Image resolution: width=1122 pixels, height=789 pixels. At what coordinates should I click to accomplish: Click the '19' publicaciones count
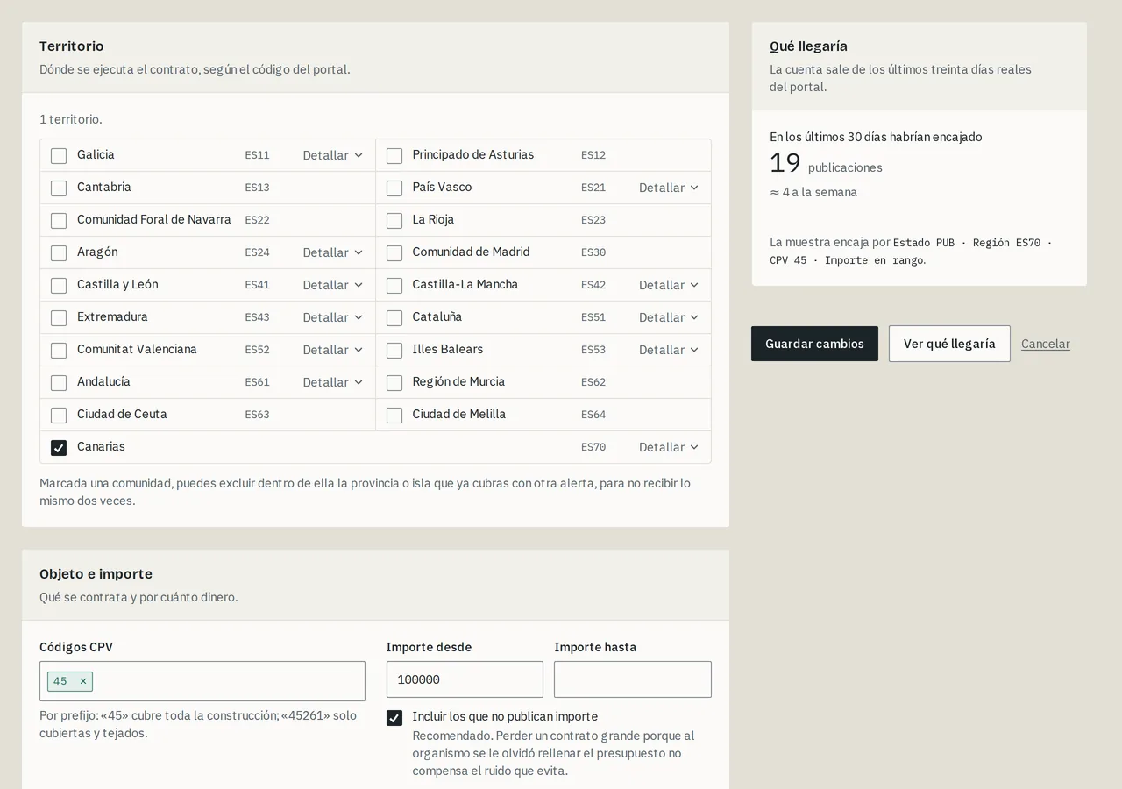point(785,163)
